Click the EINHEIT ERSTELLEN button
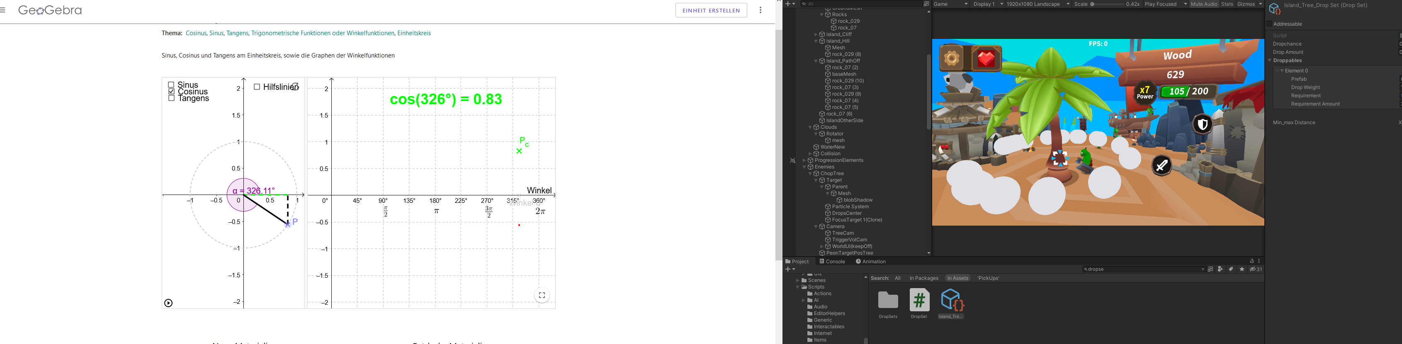This screenshot has height=344, width=1402. point(711,10)
